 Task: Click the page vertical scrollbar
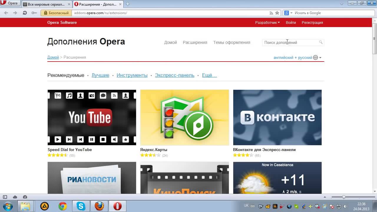coord(374,39)
